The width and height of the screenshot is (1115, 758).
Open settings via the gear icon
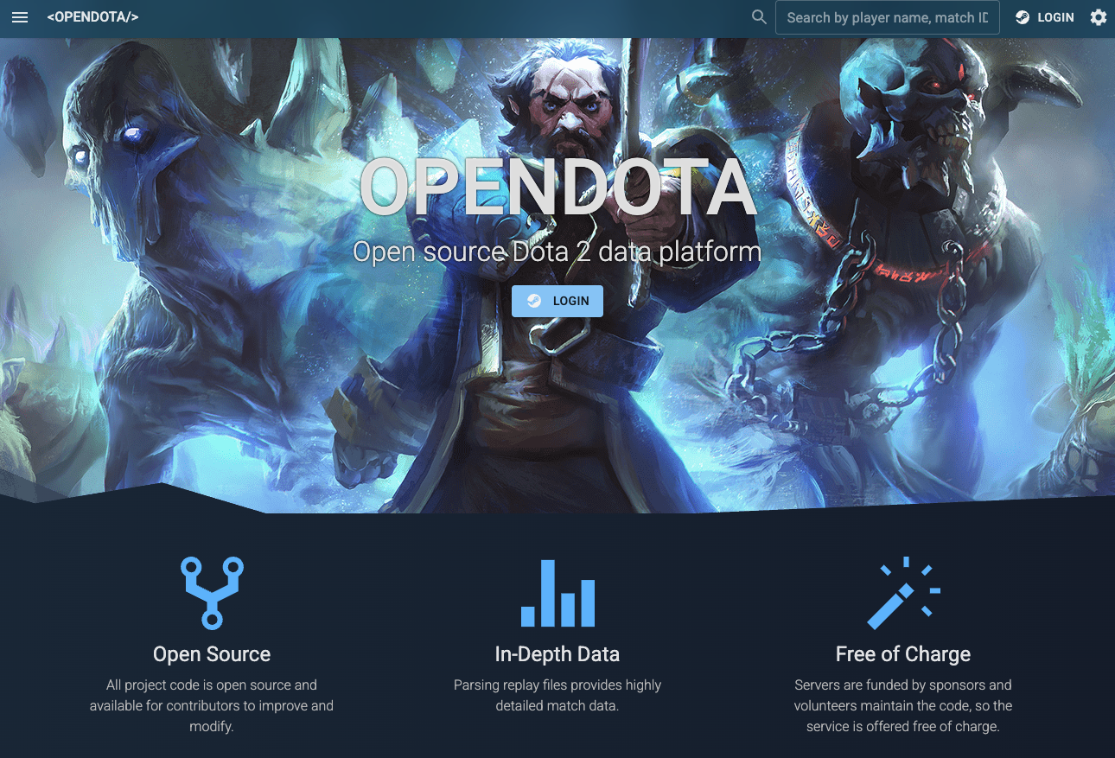[1098, 17]
